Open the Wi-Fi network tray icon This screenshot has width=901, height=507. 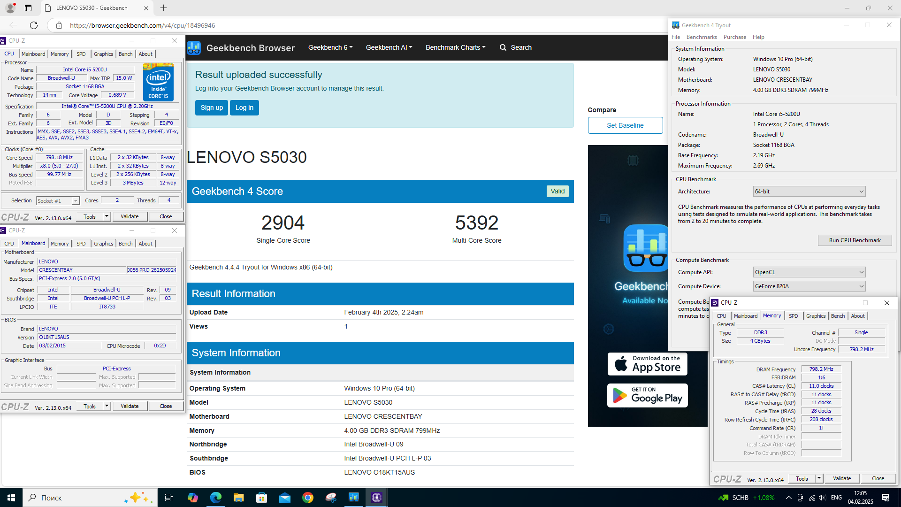pyautogui.click(x=811, y=498)
